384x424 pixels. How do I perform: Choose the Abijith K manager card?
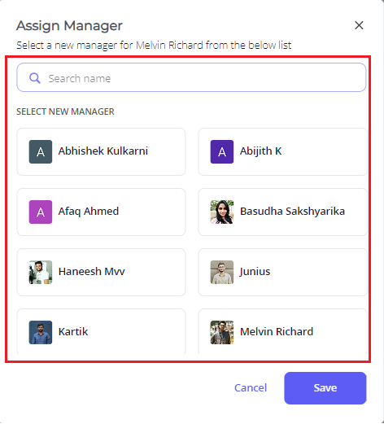[282, 151]
